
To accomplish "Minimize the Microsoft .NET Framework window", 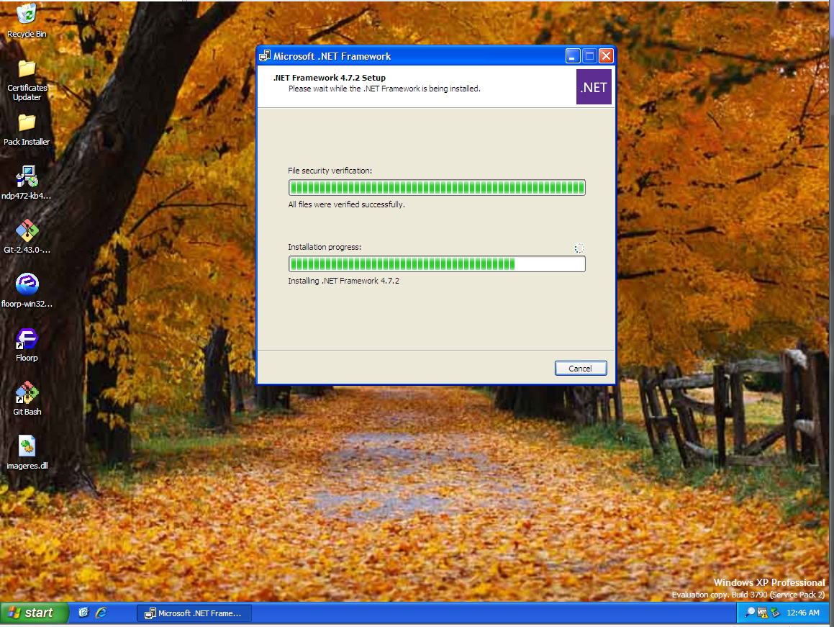I will pyautogui.click(x=572, y=56).
